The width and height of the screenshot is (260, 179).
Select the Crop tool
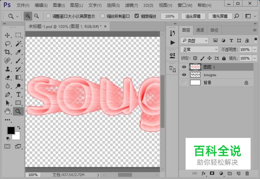point(7,52)
